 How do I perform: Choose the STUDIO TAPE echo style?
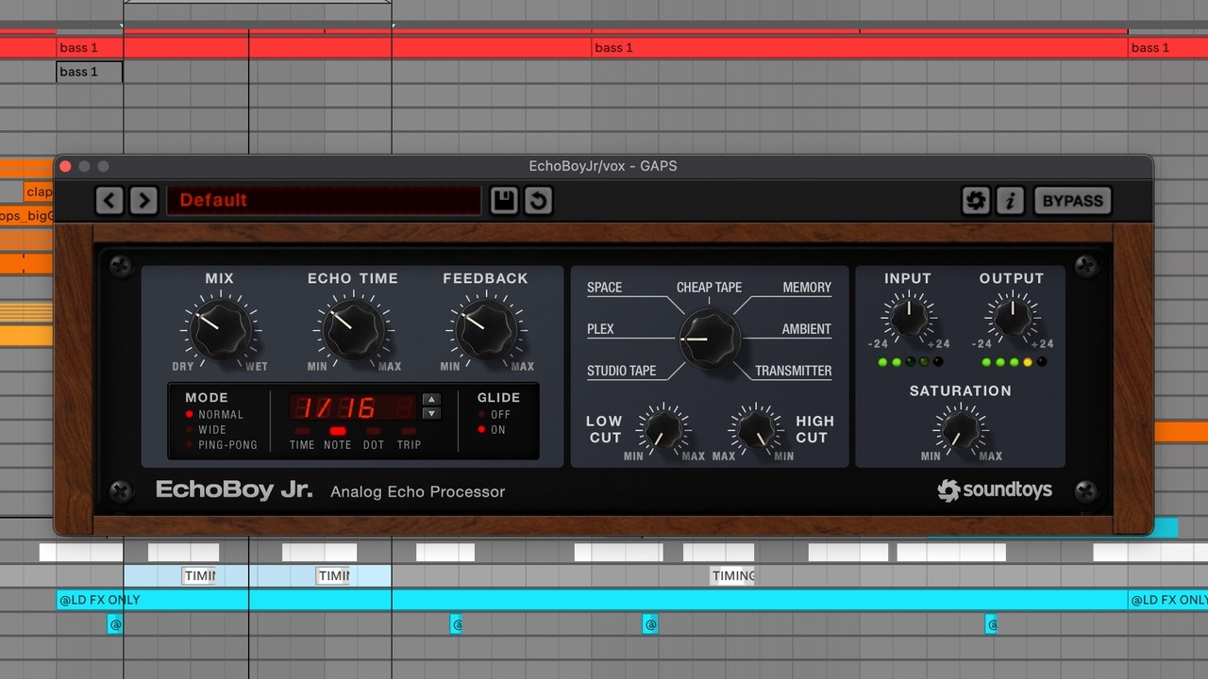[x=621, y=371]
